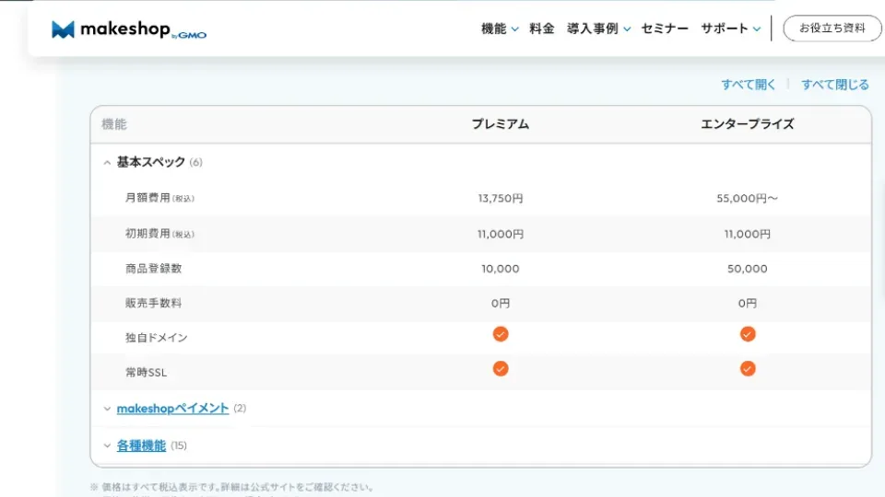Click the 55,000円〜 price cell

(748, 199)
